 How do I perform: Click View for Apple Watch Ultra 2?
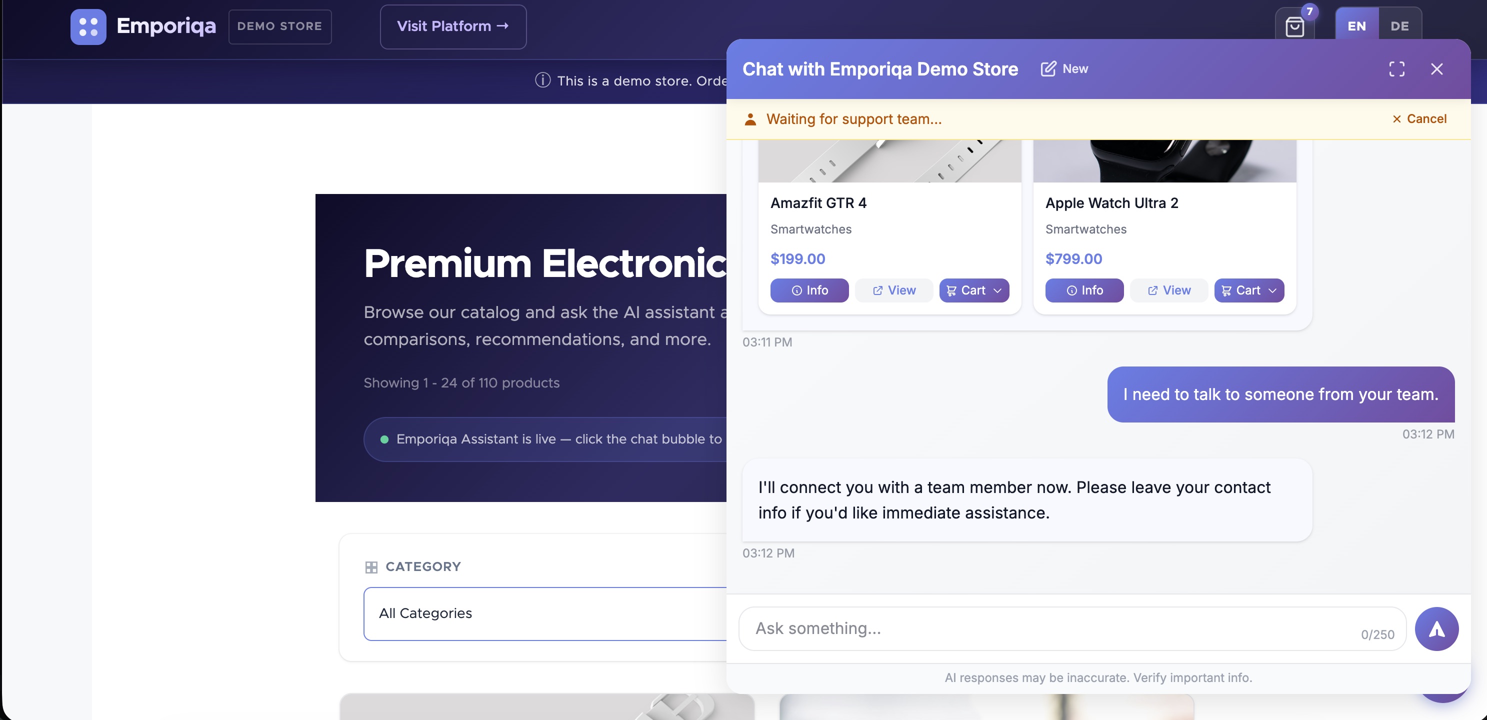point(1168,290)
